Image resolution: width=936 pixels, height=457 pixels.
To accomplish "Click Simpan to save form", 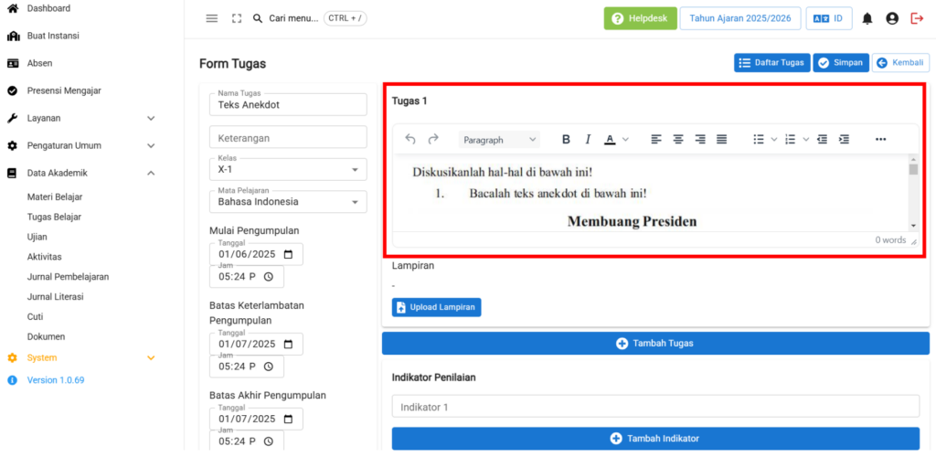I will pos(841,63).
